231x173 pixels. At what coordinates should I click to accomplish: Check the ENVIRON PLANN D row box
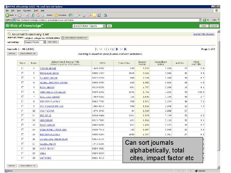pos(22,101)
